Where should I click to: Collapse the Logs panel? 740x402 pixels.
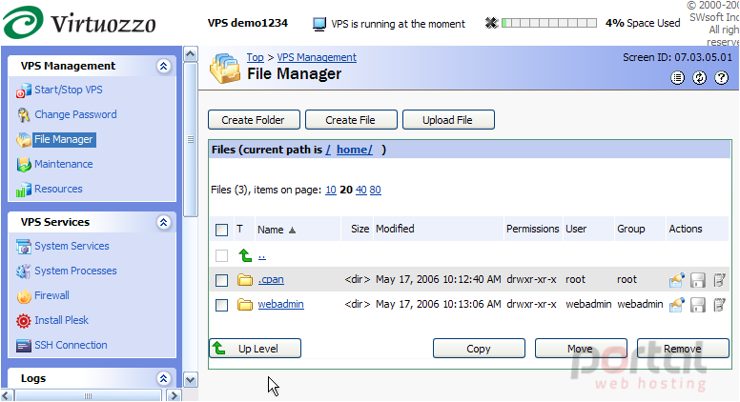[163, 378]
